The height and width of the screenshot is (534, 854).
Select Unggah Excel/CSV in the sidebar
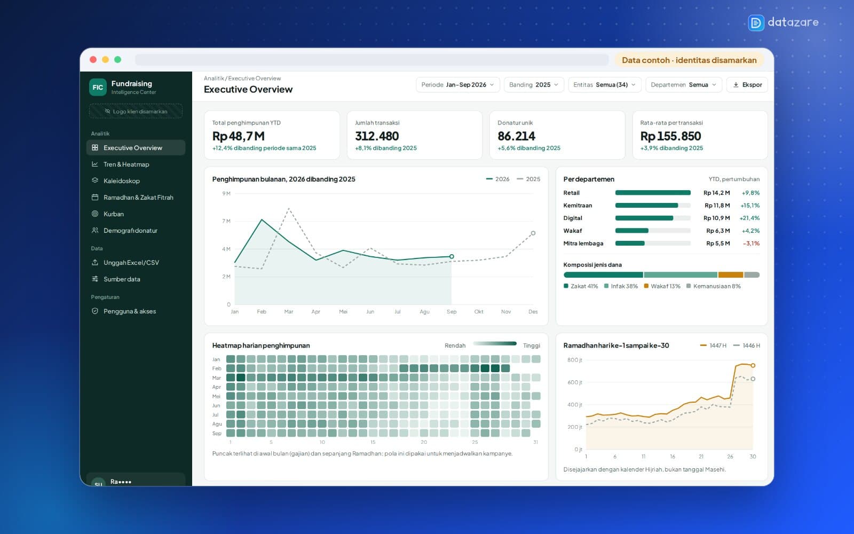tap(136, 262)
